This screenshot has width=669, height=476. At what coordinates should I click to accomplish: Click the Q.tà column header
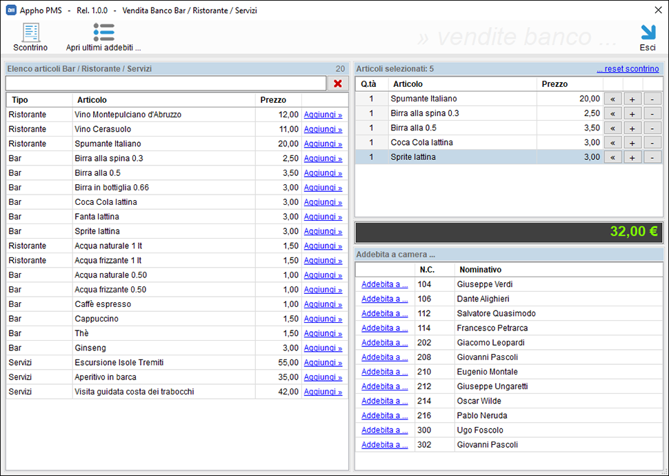pyautogui.click(x=372, y=84)
